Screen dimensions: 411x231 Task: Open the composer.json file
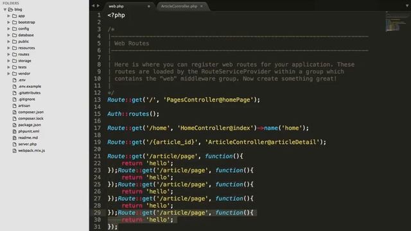coord(31,112)
